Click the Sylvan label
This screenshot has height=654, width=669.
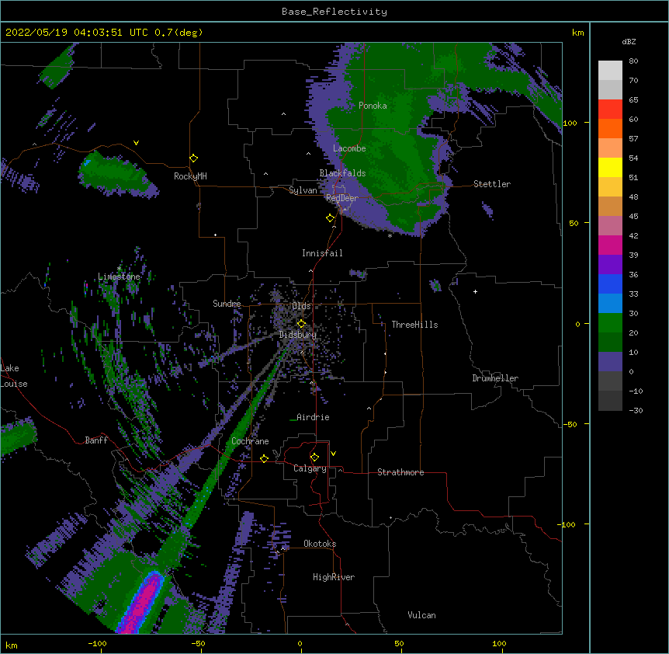303,190
